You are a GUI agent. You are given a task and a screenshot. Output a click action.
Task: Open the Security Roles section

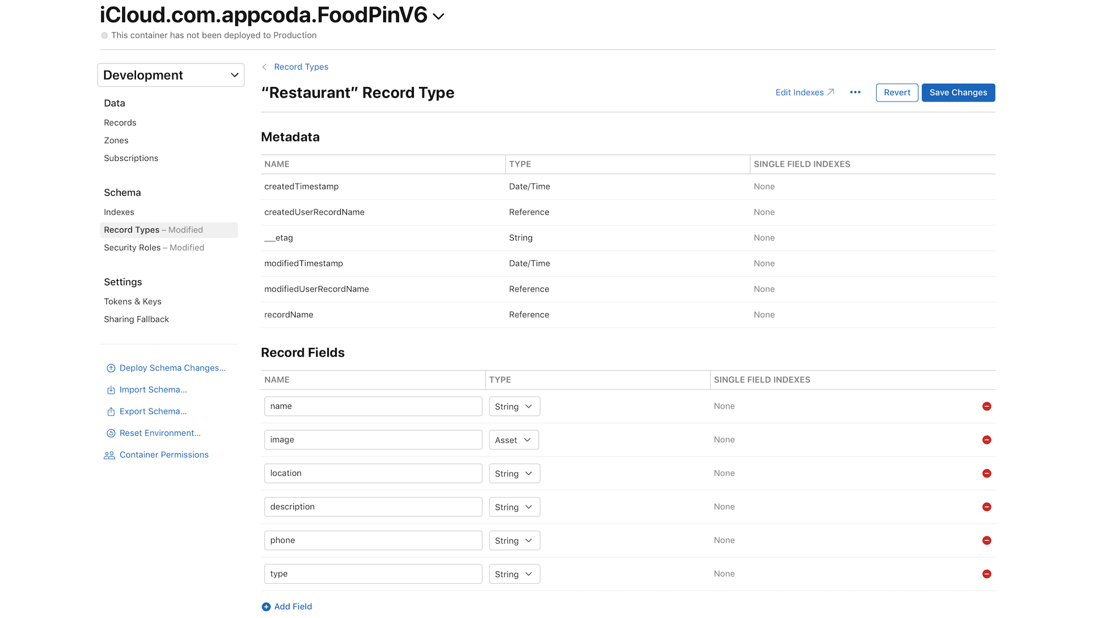click(x=132, y=247)
